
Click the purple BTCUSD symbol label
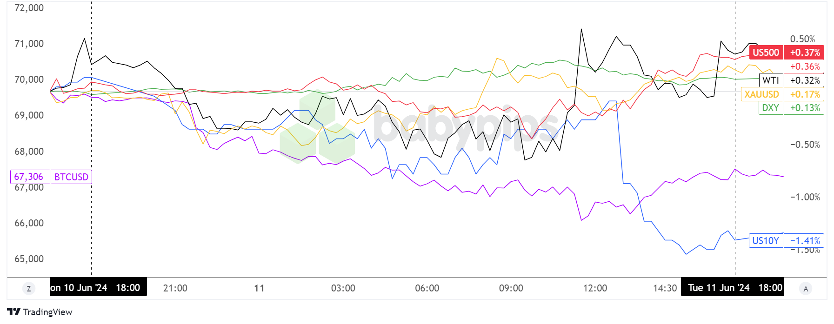point(71,177)
